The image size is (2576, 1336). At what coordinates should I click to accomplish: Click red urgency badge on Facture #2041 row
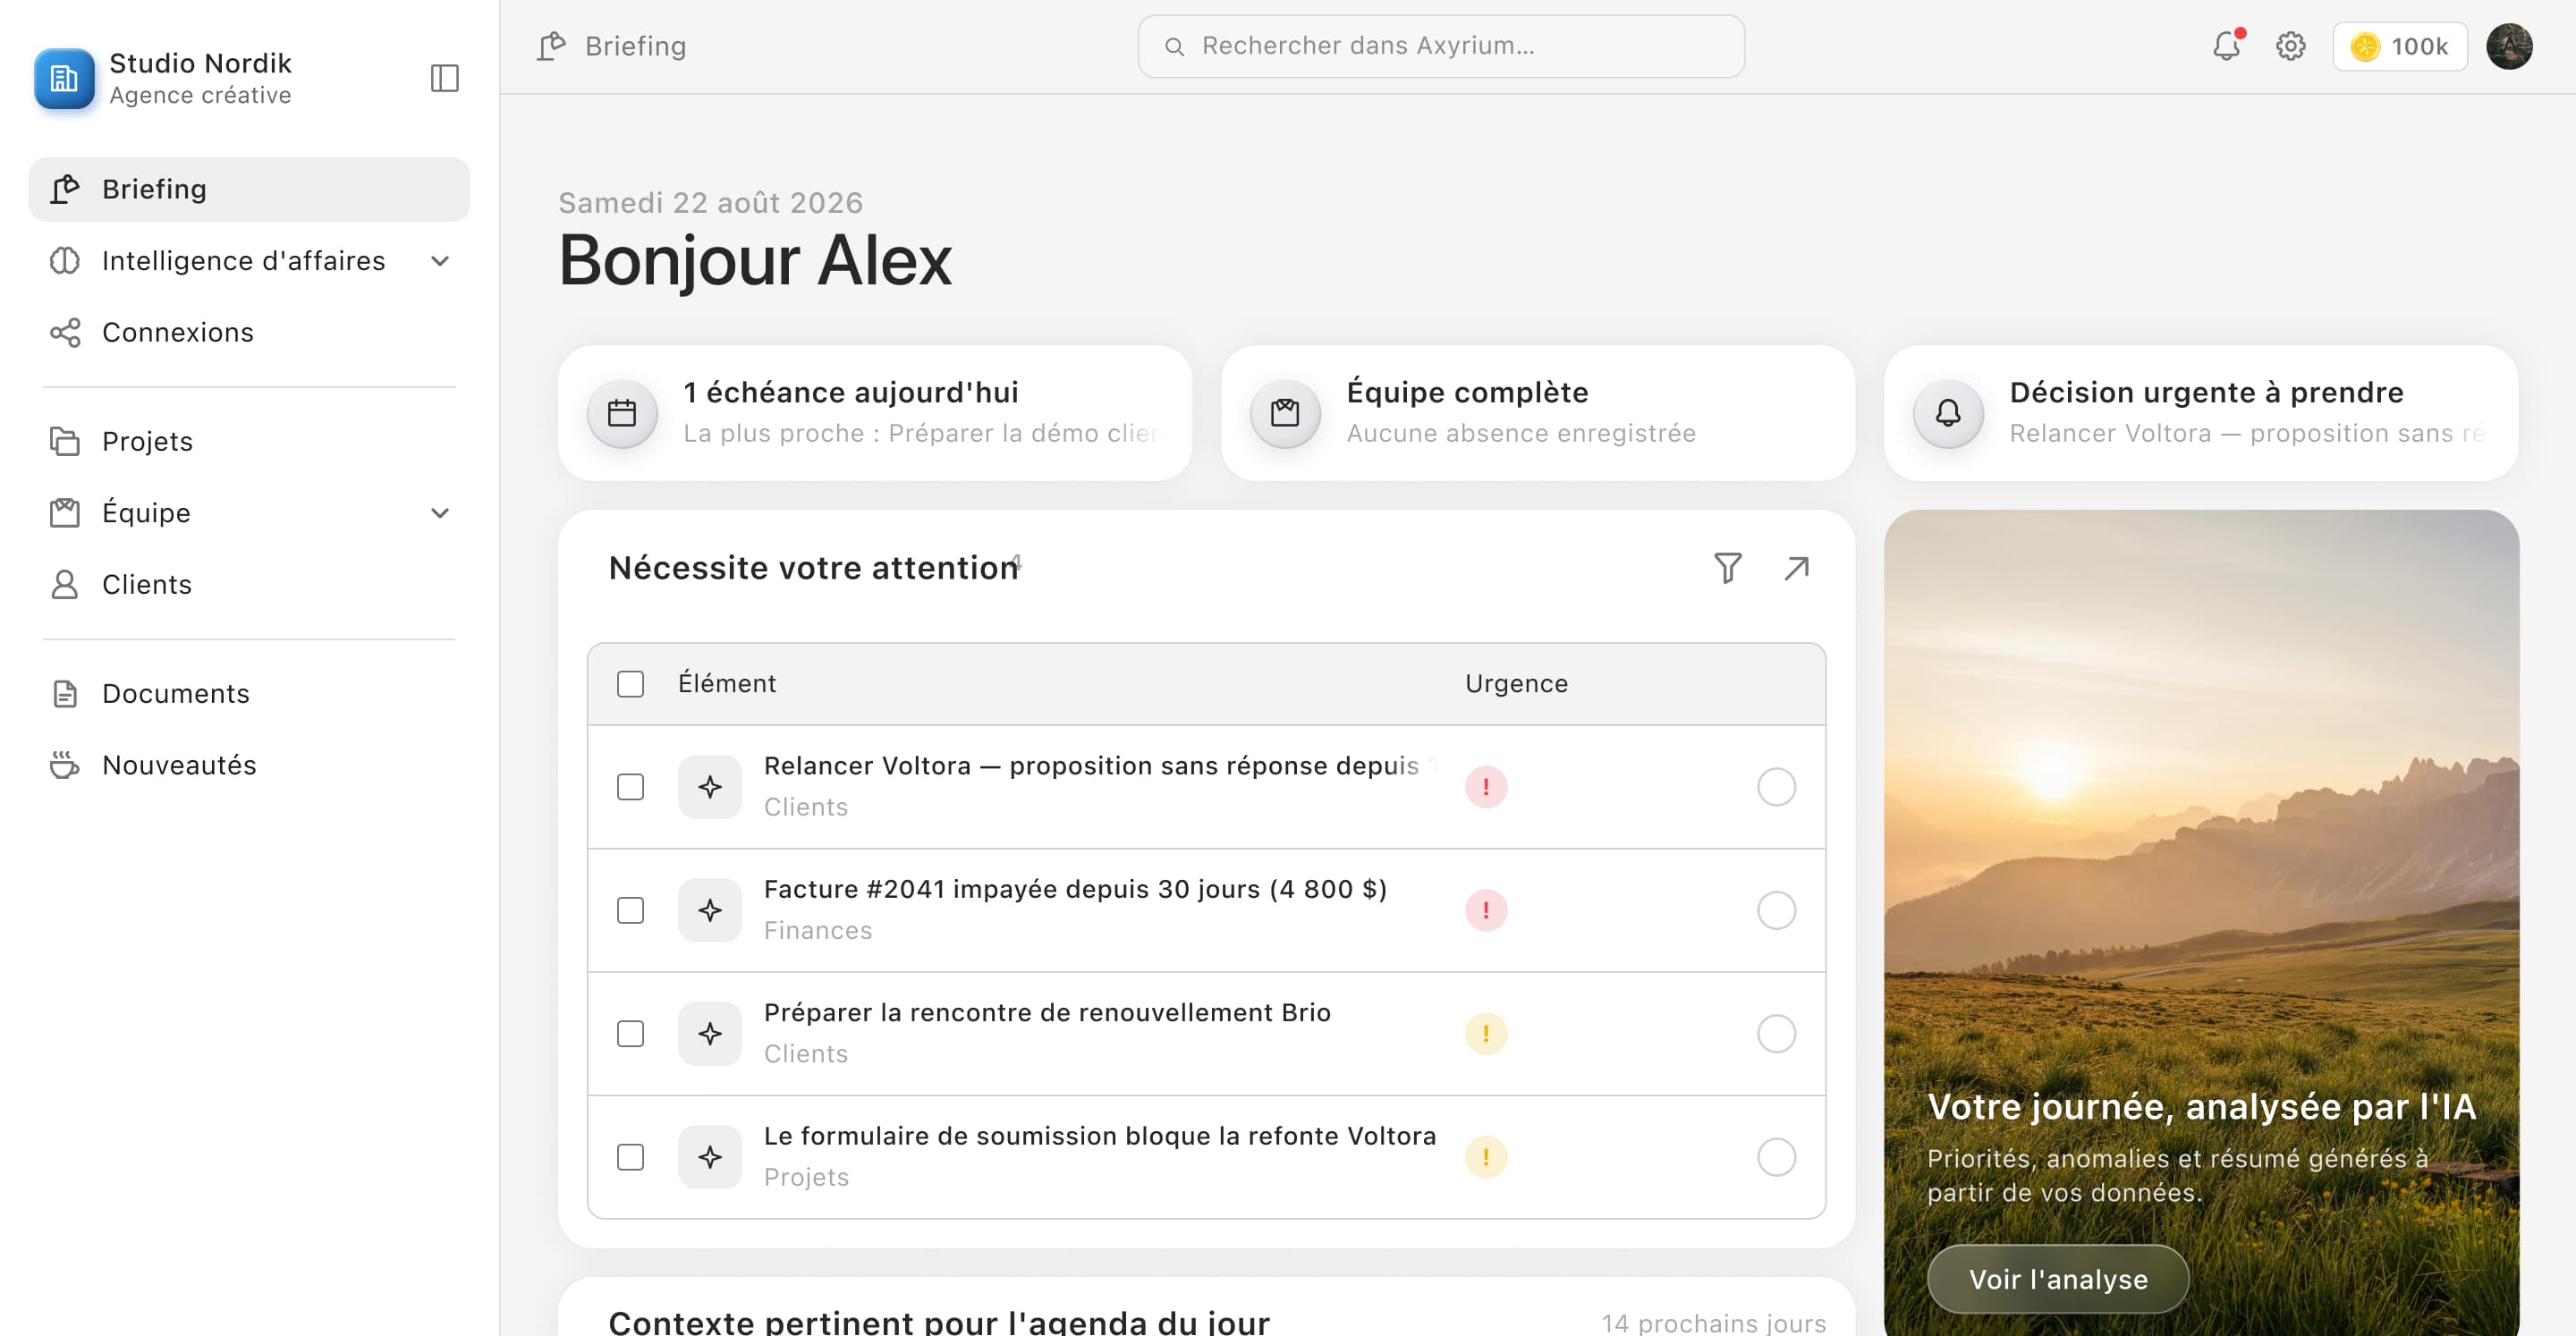(x=1486, y=910)
